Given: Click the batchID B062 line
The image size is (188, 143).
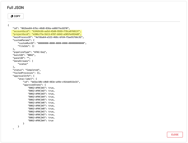Looking at the screenshot, I should pyautogui.click(x=23, y=55).
